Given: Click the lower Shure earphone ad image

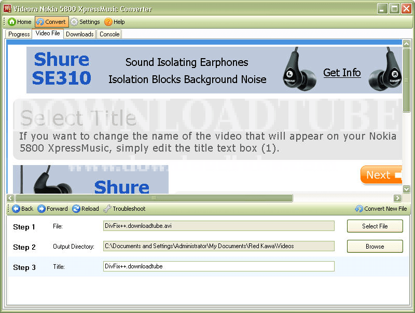Looking at the screenshot, I should (x=90, y=179).
